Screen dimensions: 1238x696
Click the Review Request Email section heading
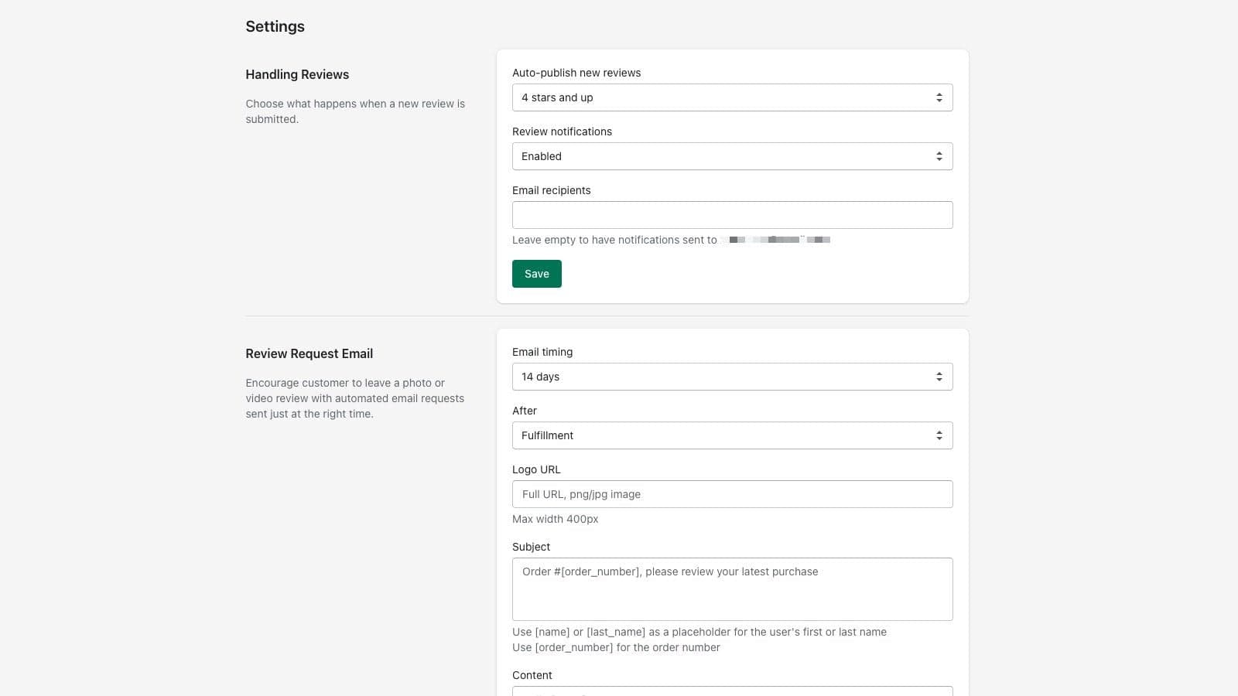(309, 353)
